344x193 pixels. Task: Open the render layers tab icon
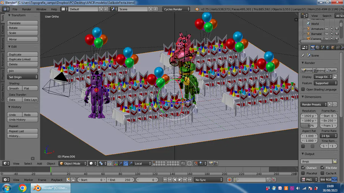[318, 47]
